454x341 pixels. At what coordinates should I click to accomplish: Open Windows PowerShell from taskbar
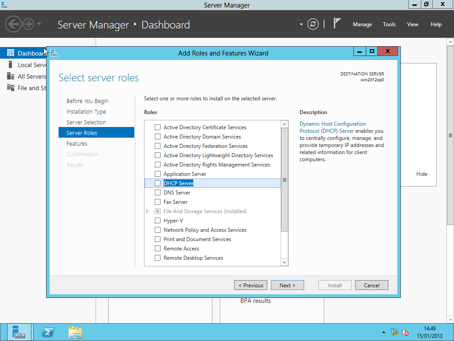[x=48, y=332]
